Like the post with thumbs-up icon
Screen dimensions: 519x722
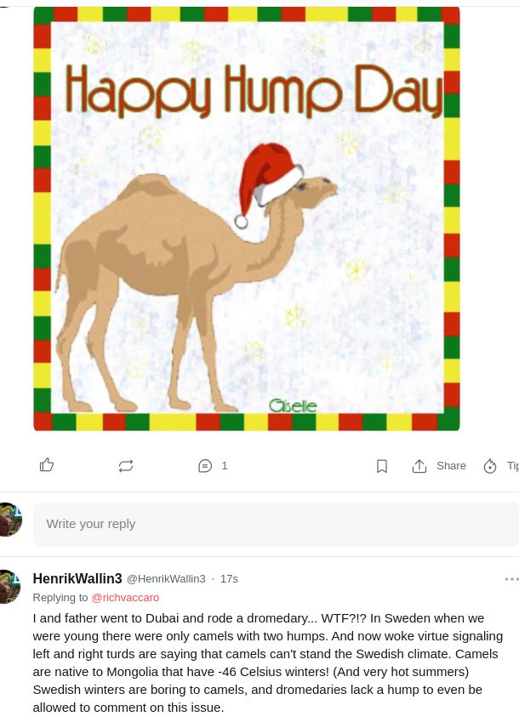click(47, 465)
